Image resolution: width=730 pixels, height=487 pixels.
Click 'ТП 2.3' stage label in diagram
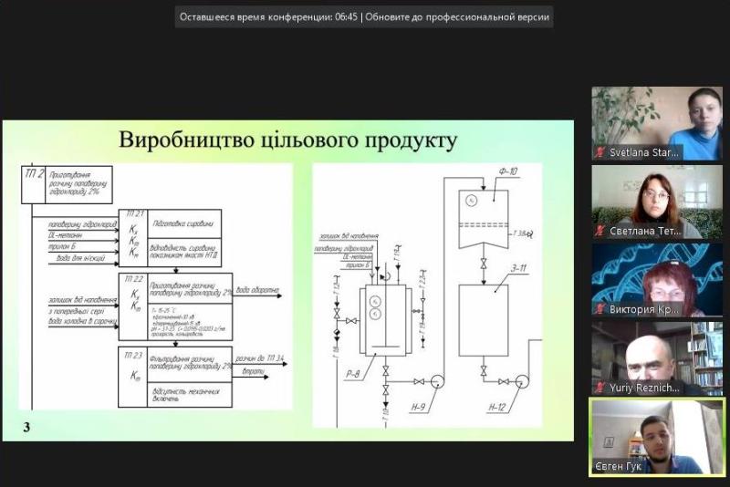(x=133, y=356)
